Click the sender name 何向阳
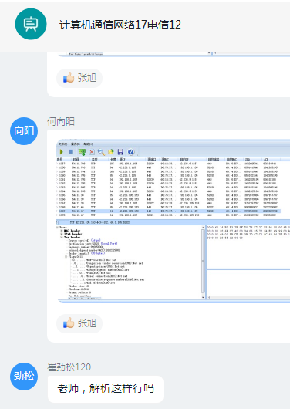Viewport: 290px width, 409px height. coord(61,122)
